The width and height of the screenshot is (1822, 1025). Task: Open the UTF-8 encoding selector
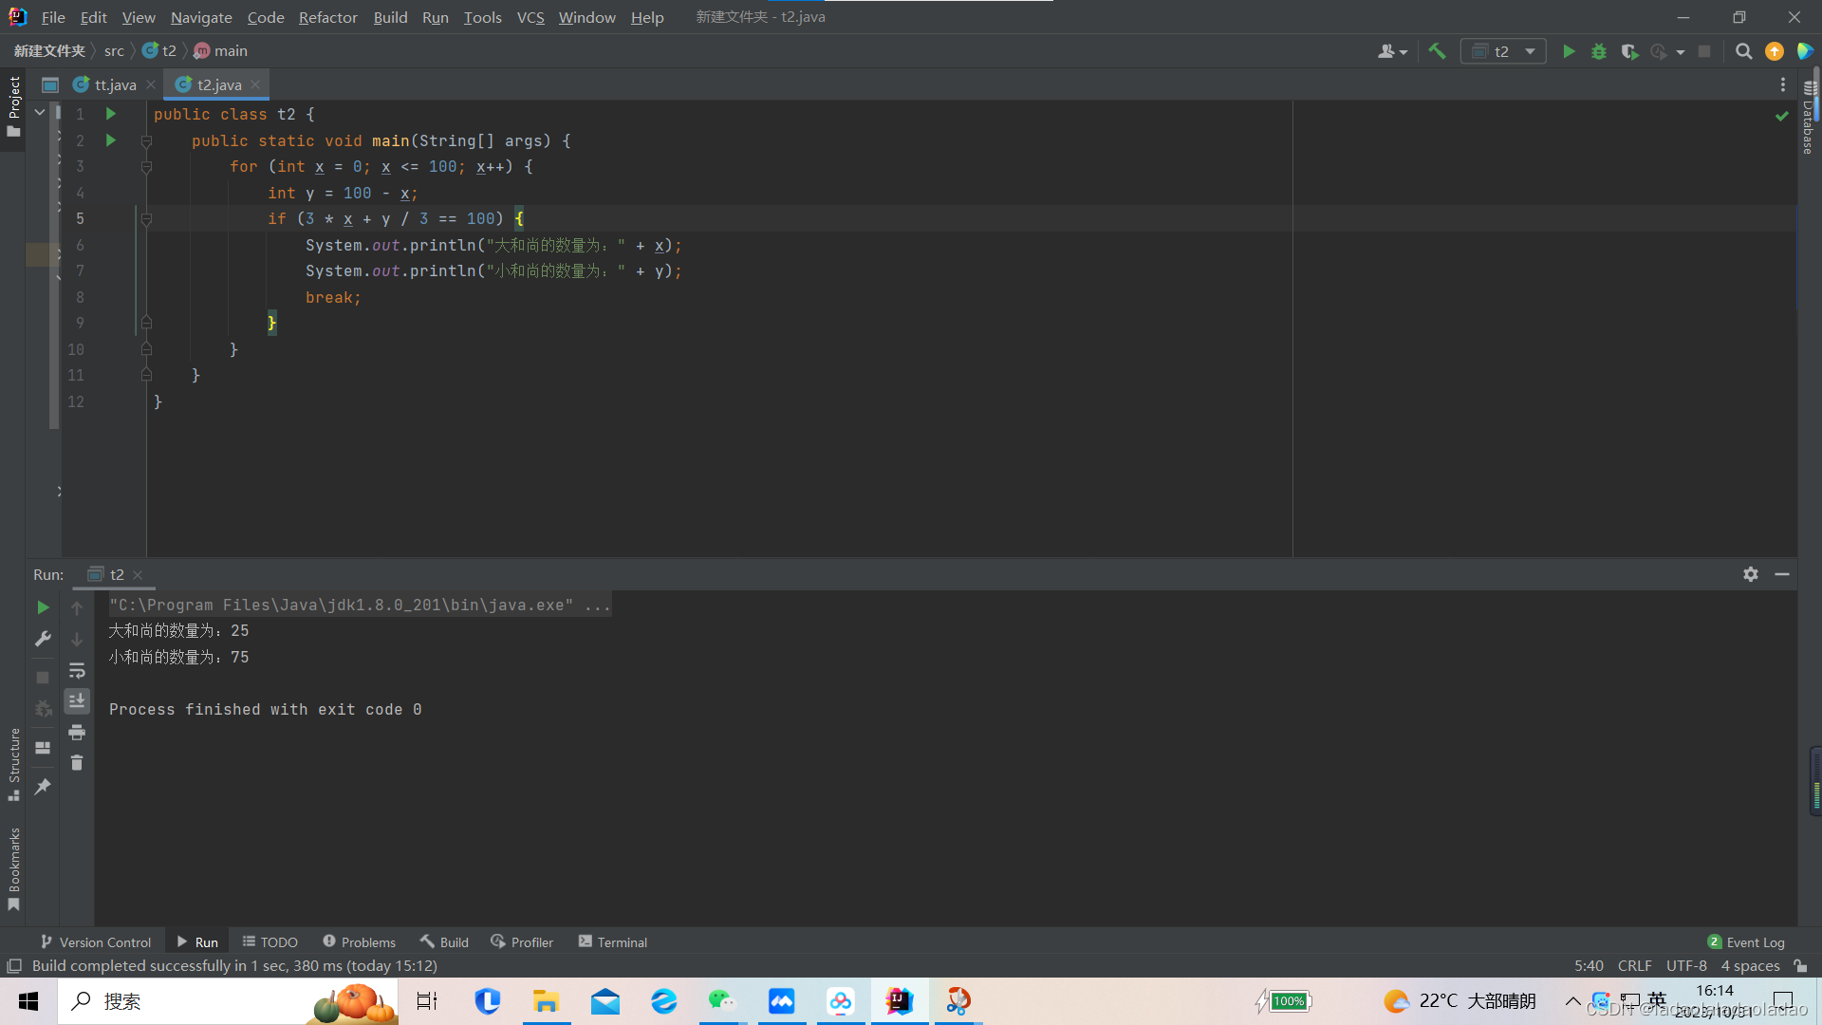(1686, 965)
